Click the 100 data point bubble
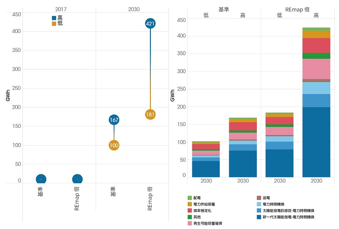 pyautogui.click(x=114, y=146)
